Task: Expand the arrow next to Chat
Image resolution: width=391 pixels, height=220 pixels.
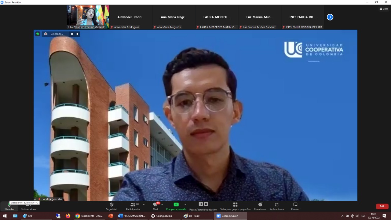Action: 162,205
